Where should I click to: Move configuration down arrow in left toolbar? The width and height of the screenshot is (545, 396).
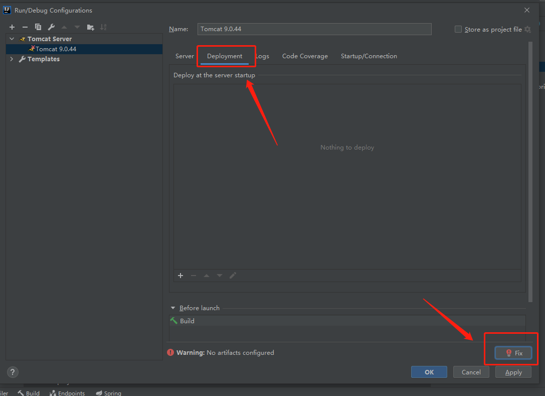77,27
